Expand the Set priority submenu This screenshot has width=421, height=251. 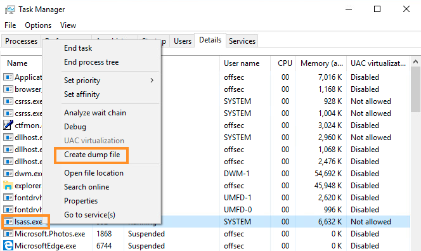click(109, 80)
